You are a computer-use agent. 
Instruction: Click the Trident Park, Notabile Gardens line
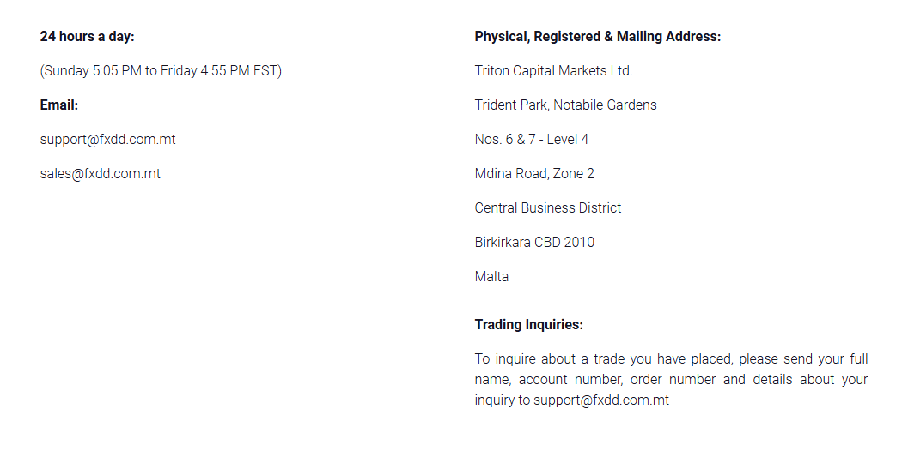[x=566, y=105]
